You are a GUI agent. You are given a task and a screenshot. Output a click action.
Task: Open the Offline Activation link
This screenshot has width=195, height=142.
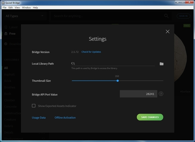65,117
